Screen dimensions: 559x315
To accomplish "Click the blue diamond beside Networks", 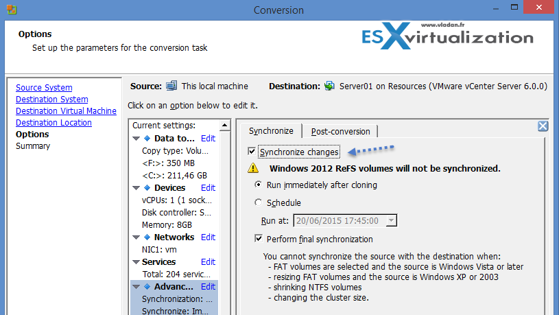I will point(147,237).
